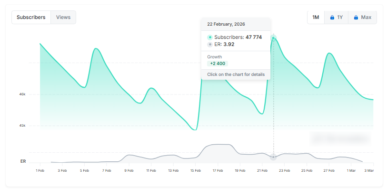
Task: Click the tooltip date 22 February, 2026
Action: coord(226,24)
